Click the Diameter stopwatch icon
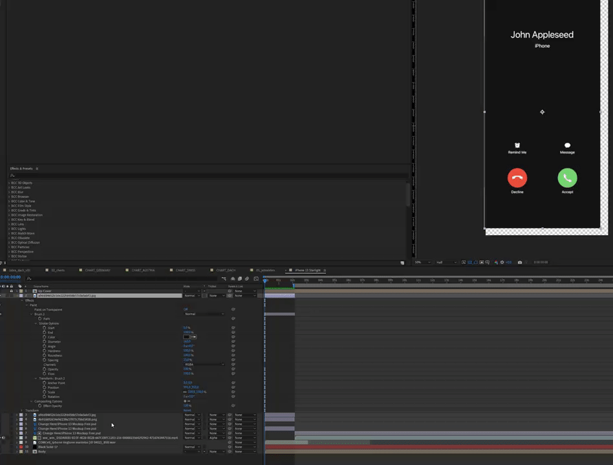The width and height of the screenshot is (613, 465). (45, 342)
